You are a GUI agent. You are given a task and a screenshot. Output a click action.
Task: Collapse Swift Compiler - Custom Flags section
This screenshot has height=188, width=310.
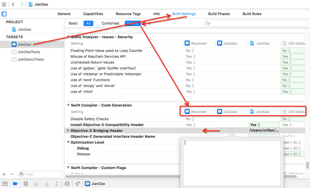(x=69, y=167)
